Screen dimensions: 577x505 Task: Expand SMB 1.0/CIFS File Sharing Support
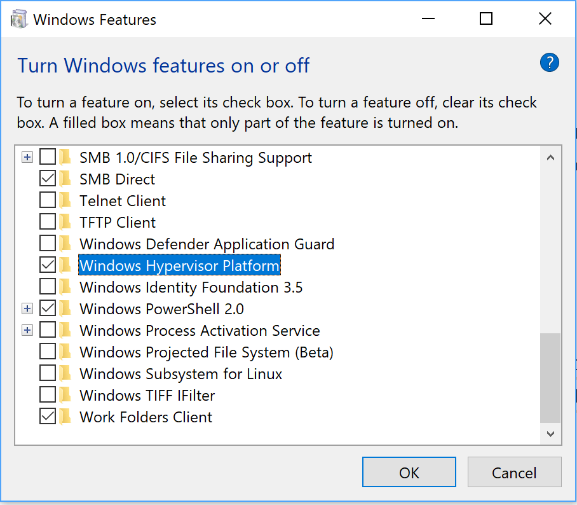coord(27,156)
